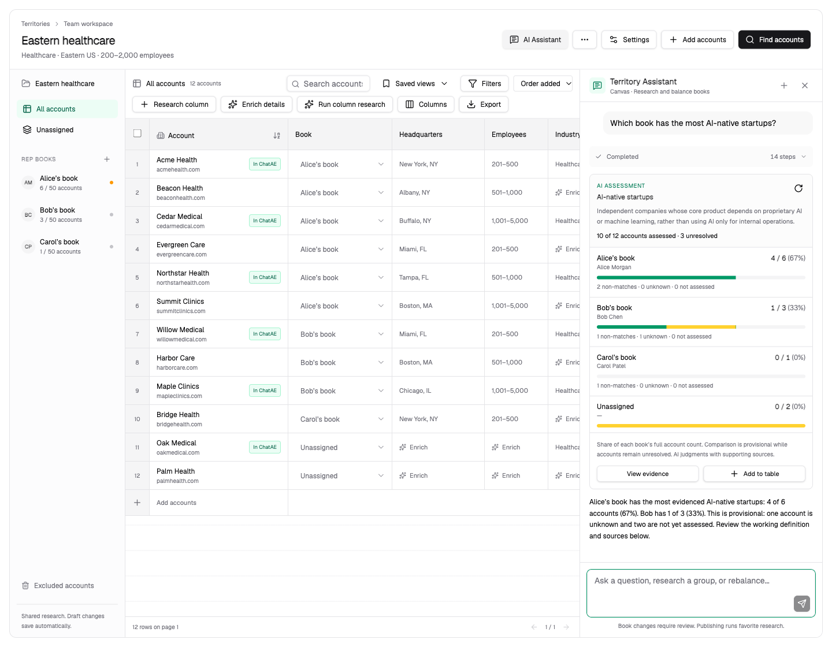Open Book dropdown for Acme Health row

(x=341, y=165)
